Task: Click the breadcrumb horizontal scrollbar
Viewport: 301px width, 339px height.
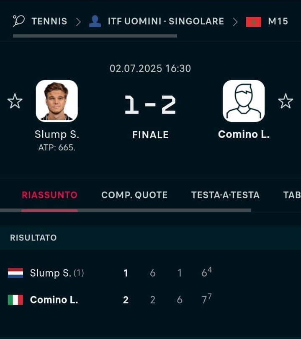Action: click(x=95, y=36)
